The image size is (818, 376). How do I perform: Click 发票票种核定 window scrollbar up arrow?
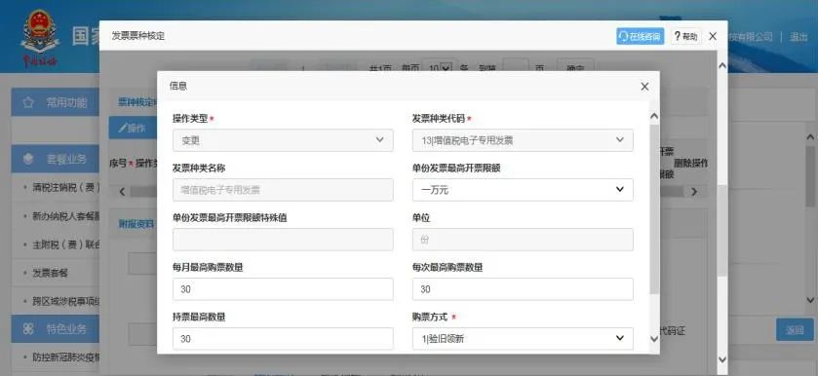pyautogui.click(x=722, y=65)
